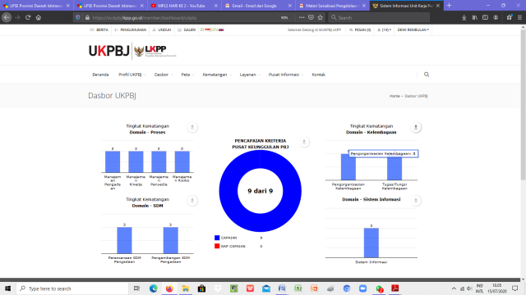Open the UNDUH link
526x295 pixels.
click(x=162, y=29)
